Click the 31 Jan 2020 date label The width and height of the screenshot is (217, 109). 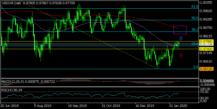tap(178, 106)
